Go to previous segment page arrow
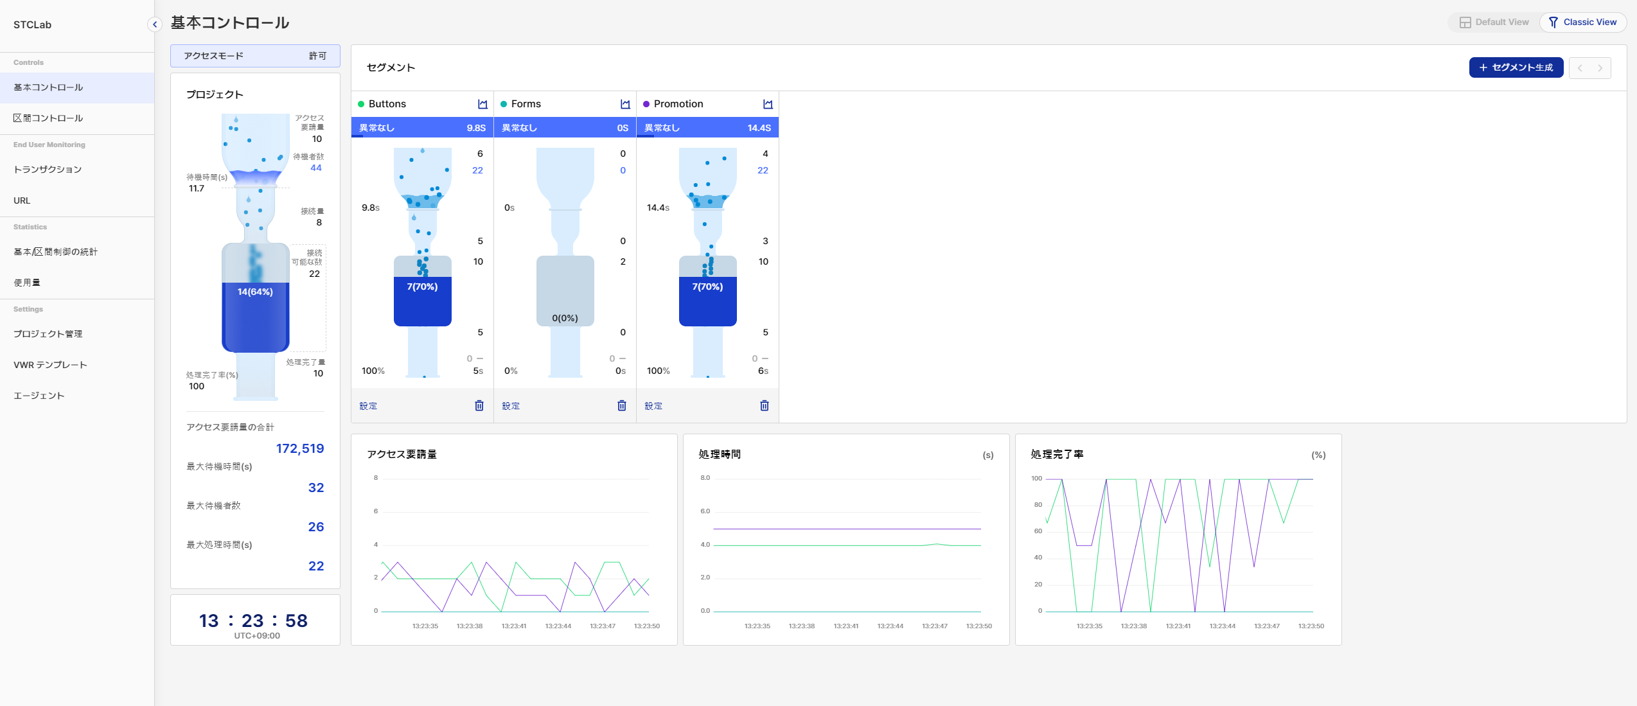 tap(1580, 68)
